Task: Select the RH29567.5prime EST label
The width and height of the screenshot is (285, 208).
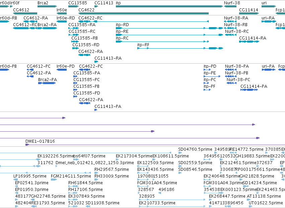Action: (x=112, y=169)
